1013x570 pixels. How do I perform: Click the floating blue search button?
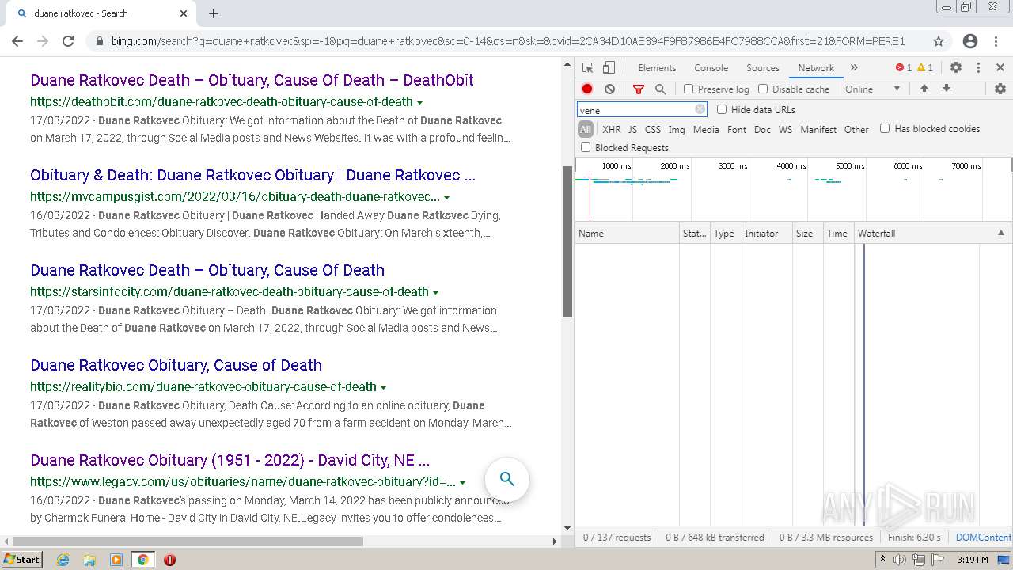click(507, 479)
